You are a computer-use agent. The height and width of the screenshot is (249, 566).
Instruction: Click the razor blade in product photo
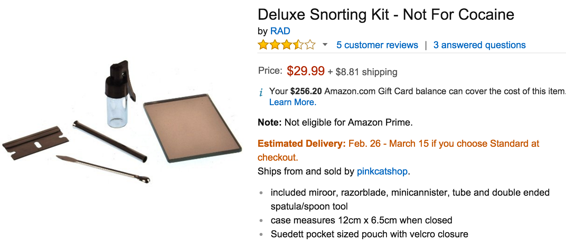click(x=35, y=143)
